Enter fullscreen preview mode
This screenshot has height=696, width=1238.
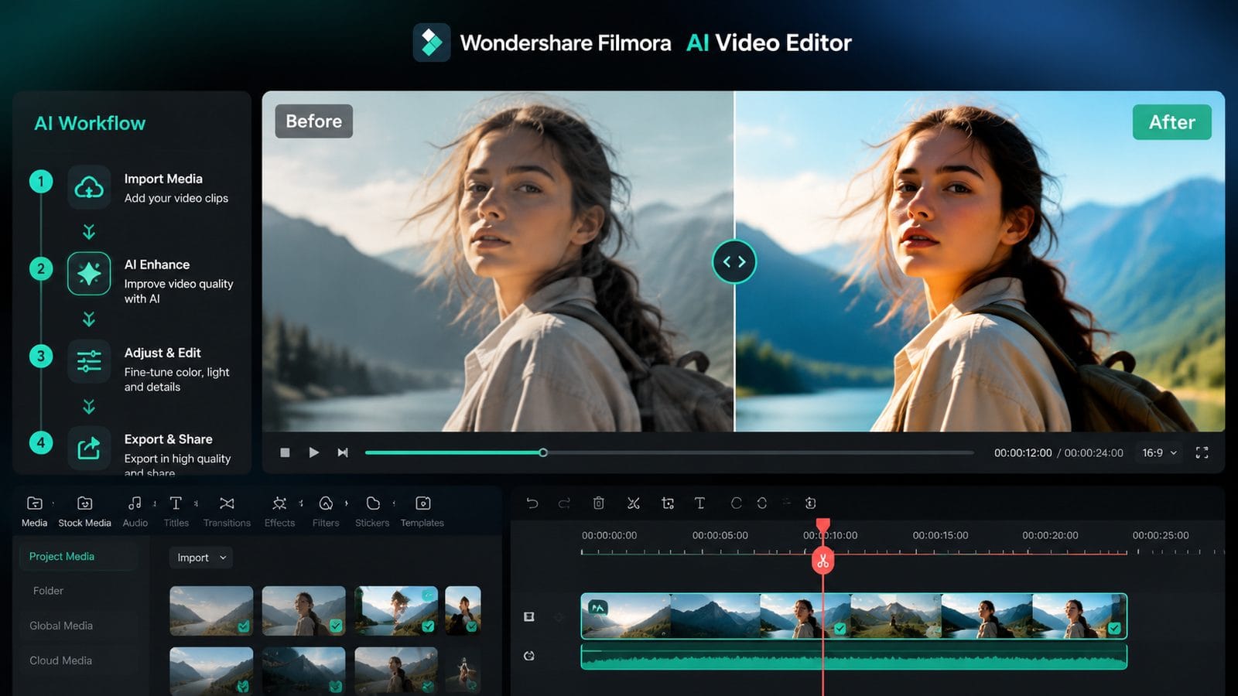pyautogui.click(x=1202, y=452)
